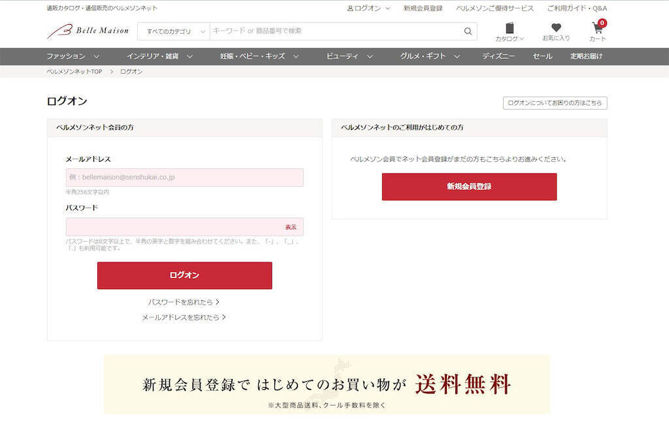The image size is (669, 421).
Task: Expand the インテリア・雑貨 menu
Action: click(x=159, y=56)
